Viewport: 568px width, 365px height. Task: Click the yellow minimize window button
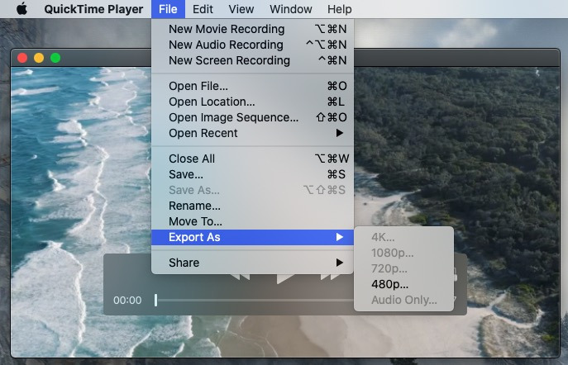39,58
